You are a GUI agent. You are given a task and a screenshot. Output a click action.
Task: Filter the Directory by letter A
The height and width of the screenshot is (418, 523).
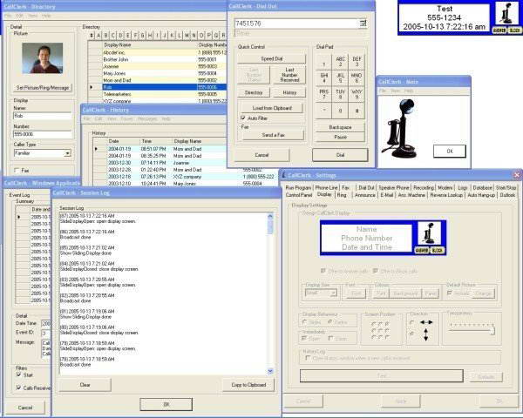tap(98, 36)
